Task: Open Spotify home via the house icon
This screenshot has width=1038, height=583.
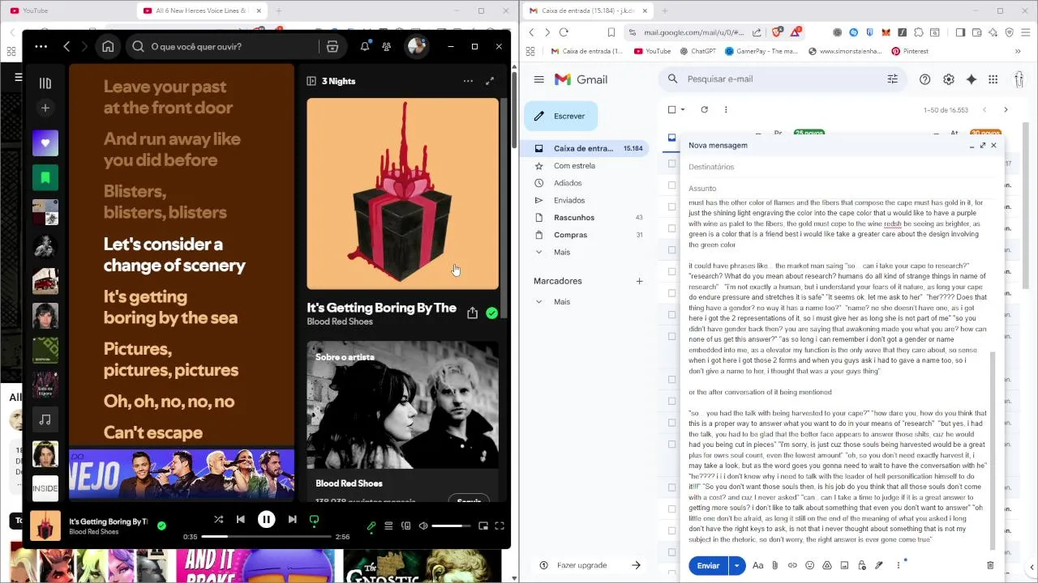Action: pyautogui.click(x=108, y=46)
